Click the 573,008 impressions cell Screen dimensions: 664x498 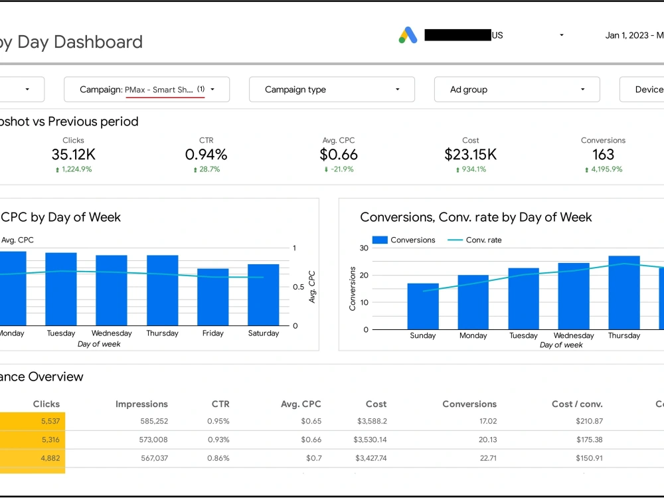(153, 440)
